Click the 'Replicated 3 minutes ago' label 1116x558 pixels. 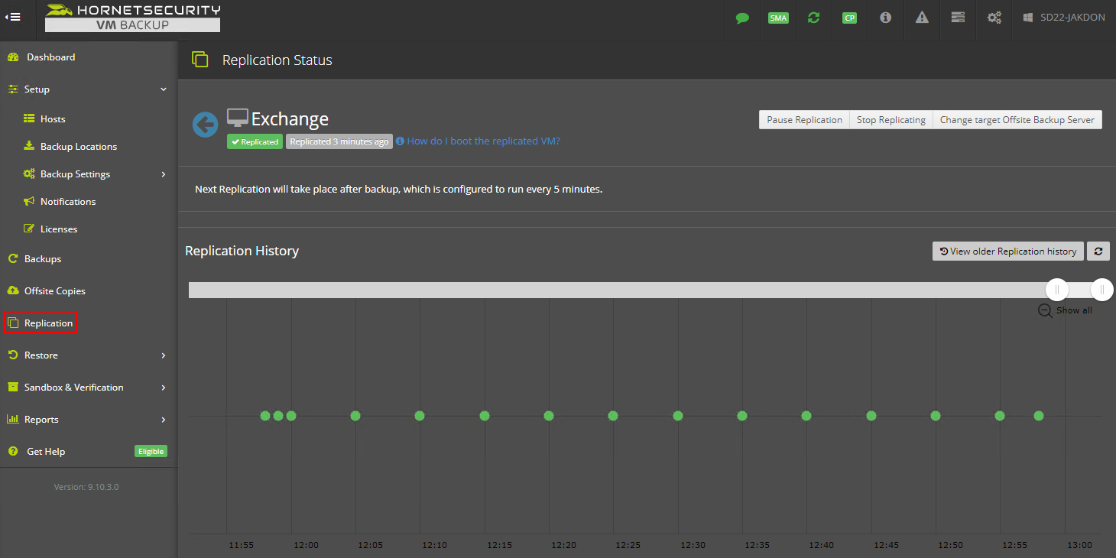click(339, 141)
